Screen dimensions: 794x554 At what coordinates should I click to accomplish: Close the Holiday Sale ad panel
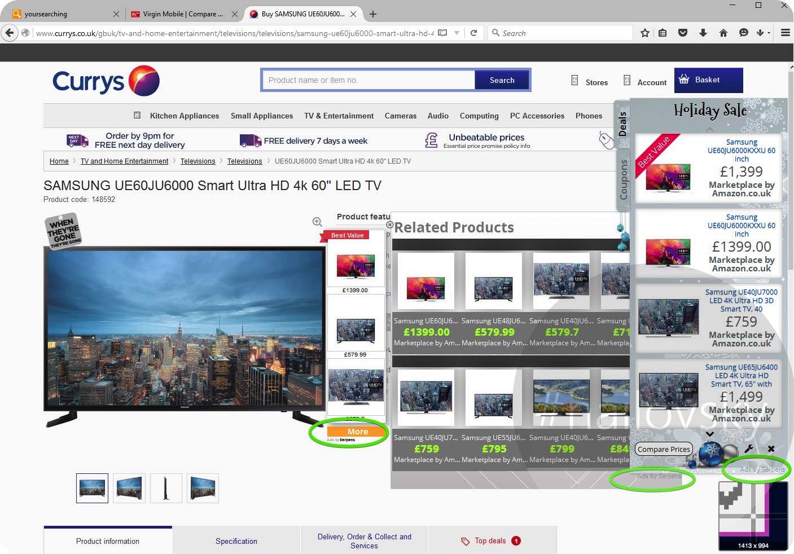point(771,449)
